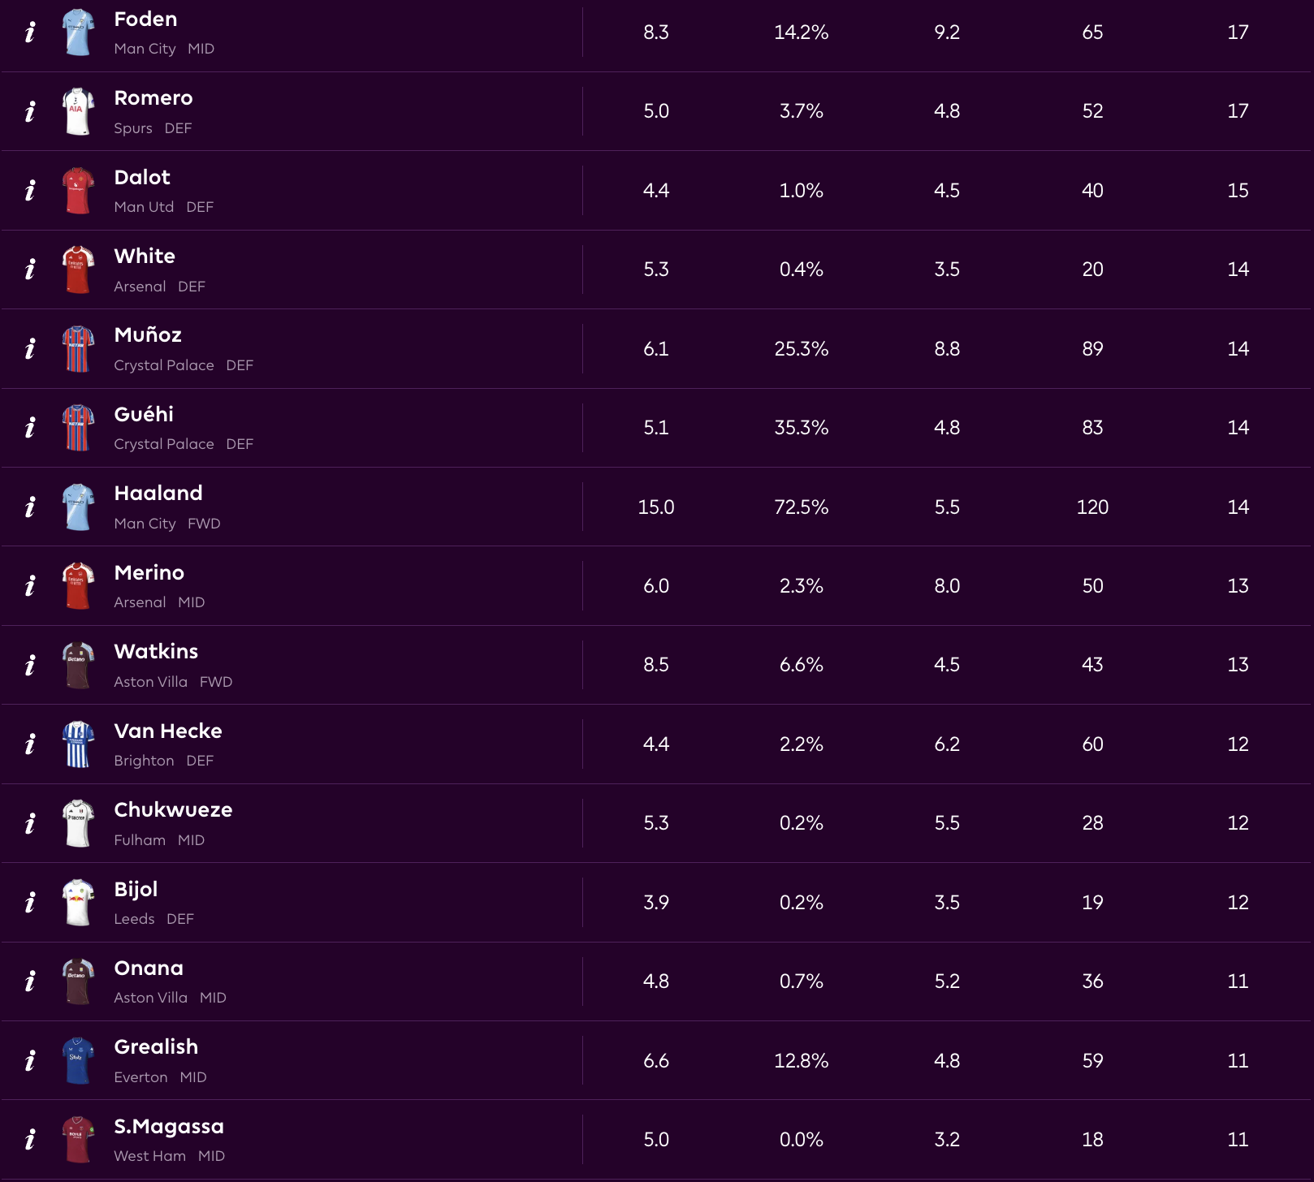Open info for Foden
Viewport: 1314px width, 1182px height.
coord(30,32)
